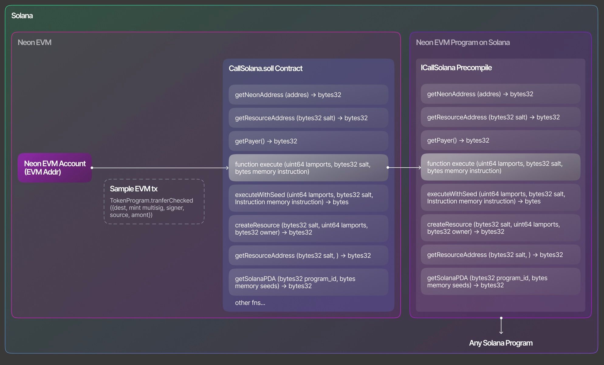The width and height of the screenshot is (604, 365).
Task: Select getPayer() in the CallSolana contract
Action: click(x=308, y=141)
